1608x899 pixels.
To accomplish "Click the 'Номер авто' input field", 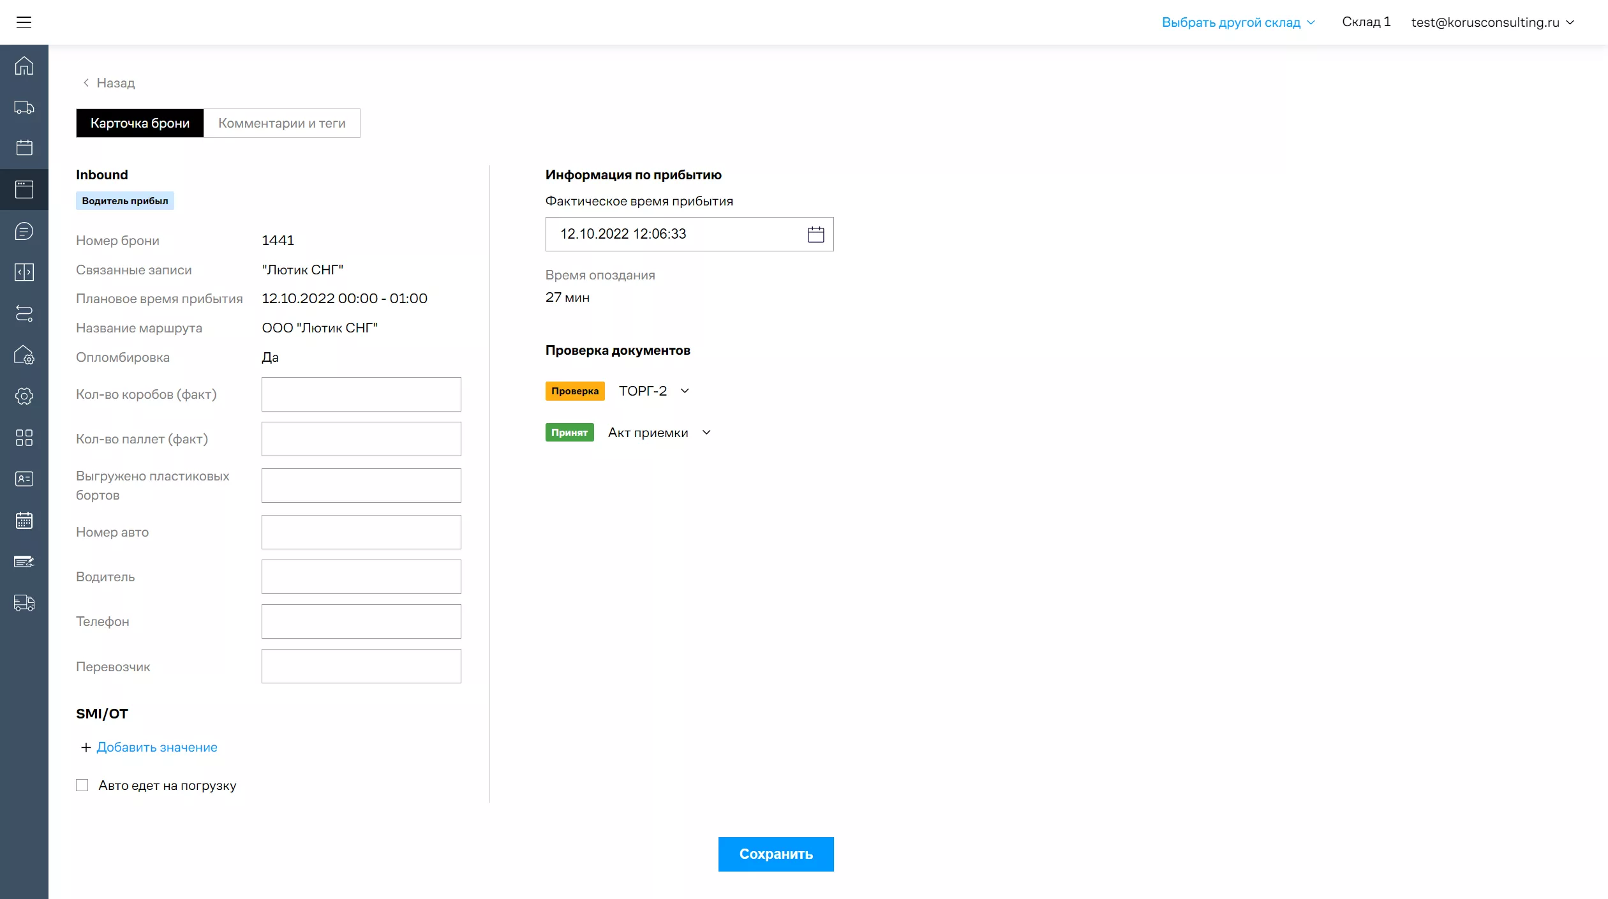I will point(361,532).
